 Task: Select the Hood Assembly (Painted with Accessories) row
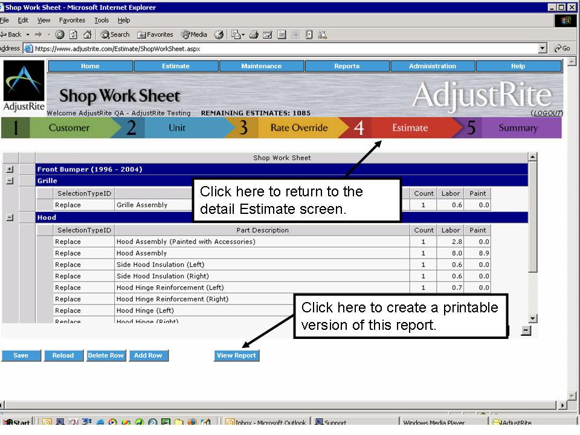click(263, 242)
